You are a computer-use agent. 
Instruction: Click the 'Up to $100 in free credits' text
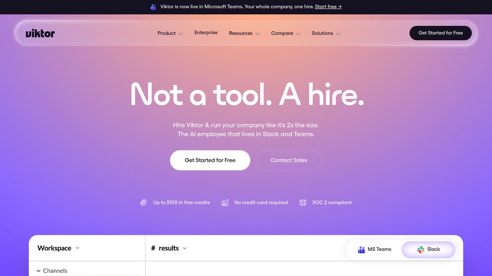[x=182, y=203]
